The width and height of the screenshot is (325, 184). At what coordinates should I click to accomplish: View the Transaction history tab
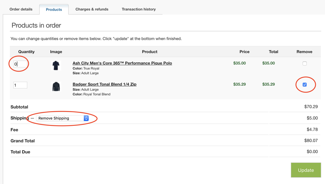point(139,9)
